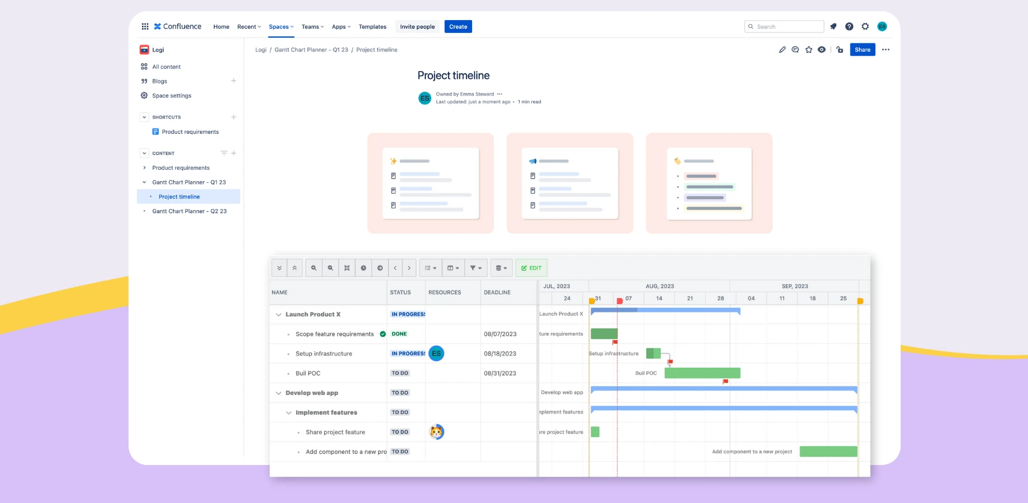Open the Spaces menu in the navigation bar
The height and width of the screenshot is (503, 1028).
coord(280,26)
